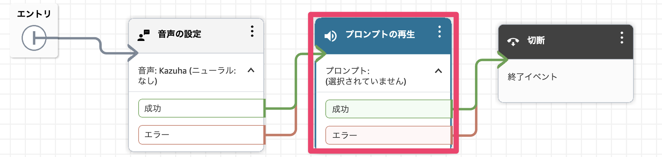Collapse the 音声の設定 block details chevron

click(251, 70)
